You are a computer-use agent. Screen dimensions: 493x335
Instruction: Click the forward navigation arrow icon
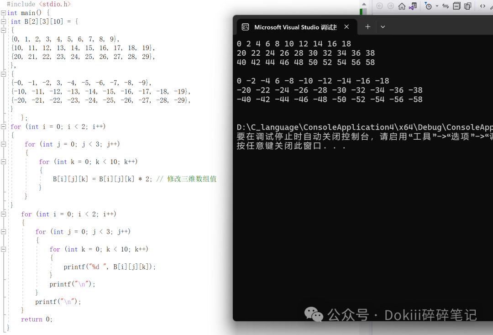[391, 6]
